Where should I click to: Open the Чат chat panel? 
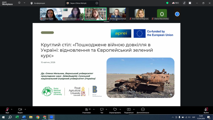click(102, 109)
